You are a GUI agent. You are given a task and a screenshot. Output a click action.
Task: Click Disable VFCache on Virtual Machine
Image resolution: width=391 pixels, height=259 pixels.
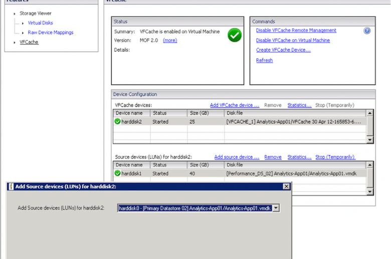click(x=293, y=40)
